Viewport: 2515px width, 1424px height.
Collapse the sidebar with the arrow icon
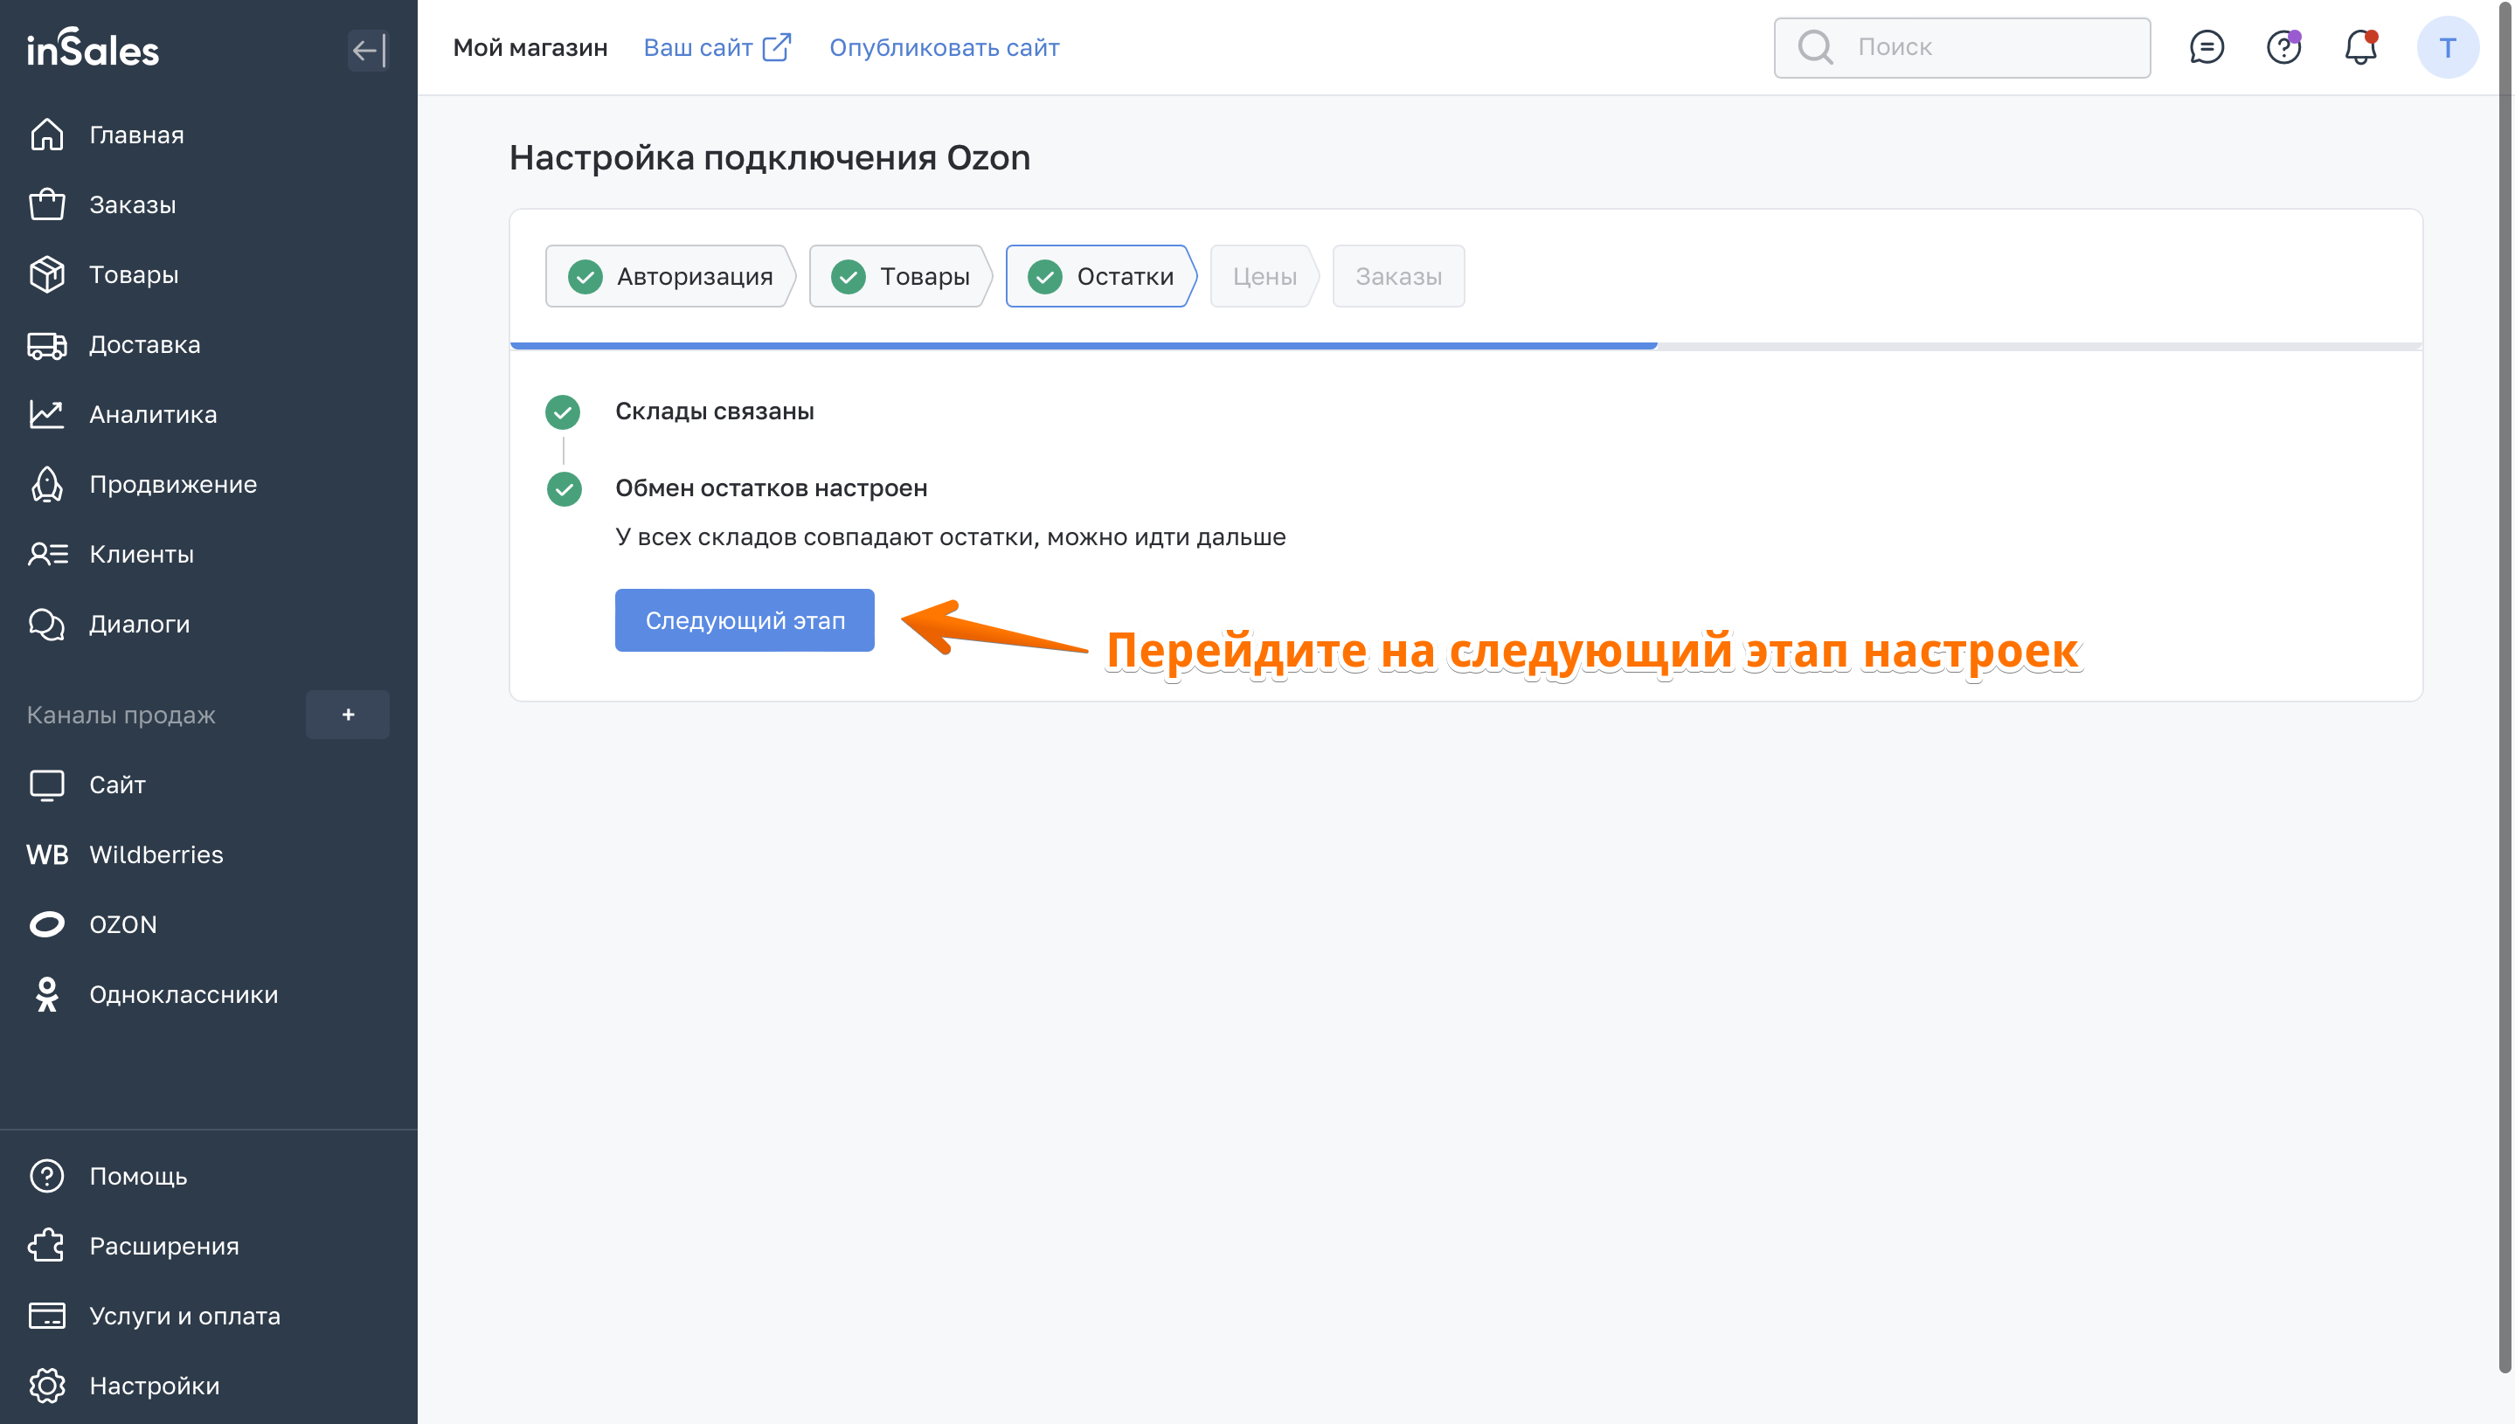coord(368,49)
